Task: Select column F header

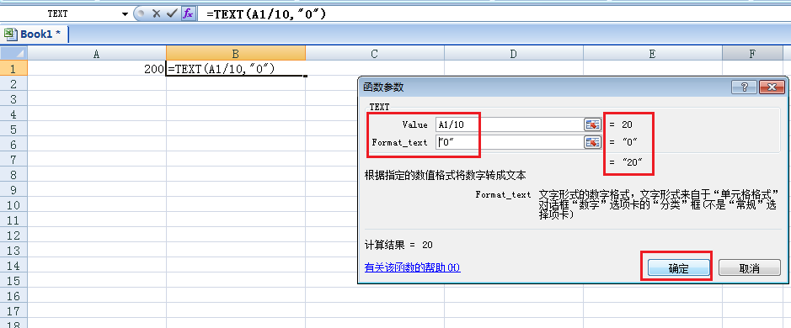Action: [752, 54]
